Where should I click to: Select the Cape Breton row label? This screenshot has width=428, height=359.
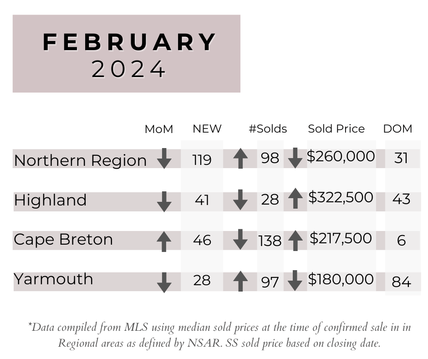63,240
